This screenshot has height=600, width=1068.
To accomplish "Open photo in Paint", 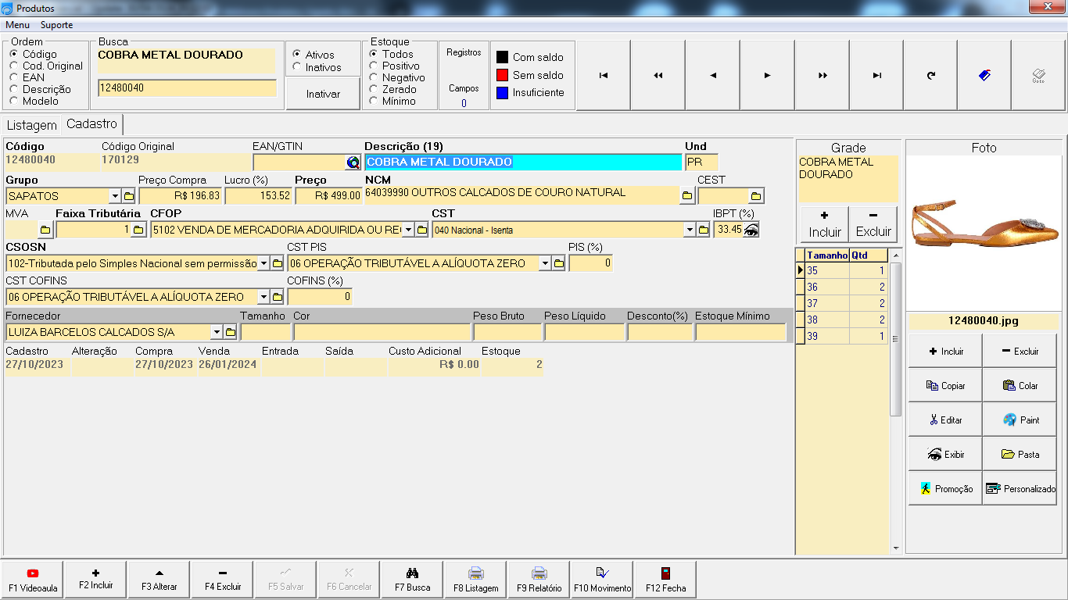I will click(1020, 420).
